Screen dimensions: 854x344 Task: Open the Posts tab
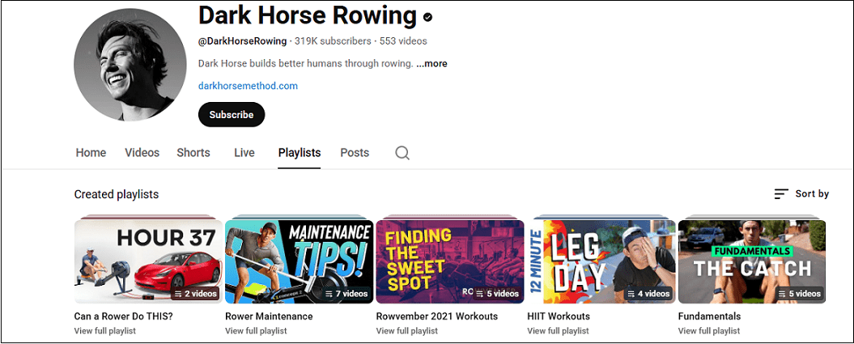[x=355, y=153]
